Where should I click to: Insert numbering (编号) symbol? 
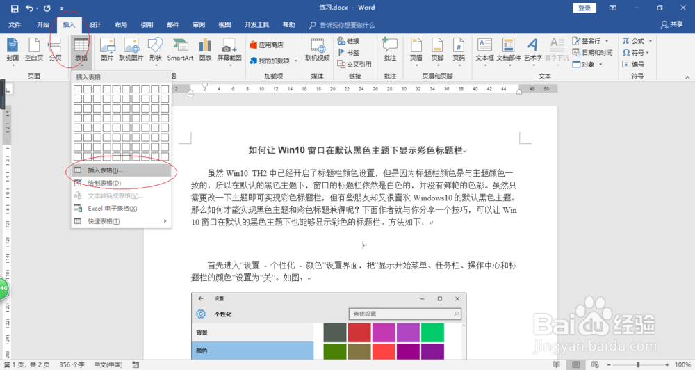click(x=633, y=64)
